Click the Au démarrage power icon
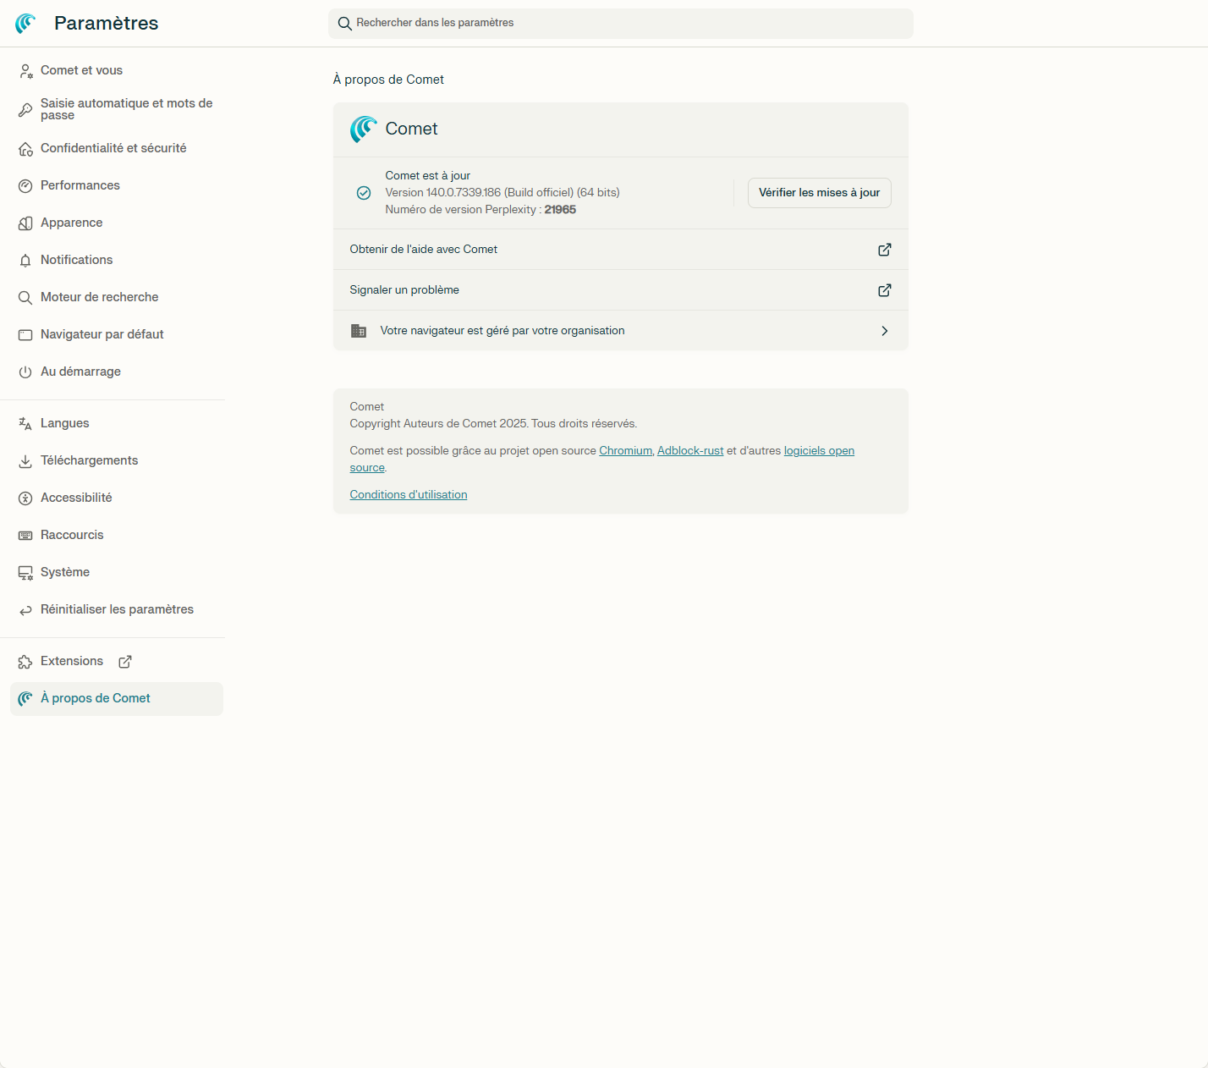Image resolution: width=1208 pixels, height=1068 pixels. tap(25, 372)
